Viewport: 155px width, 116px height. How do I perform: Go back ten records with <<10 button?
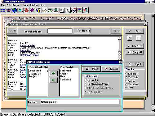pyautogui.click(x=12, y=31)
